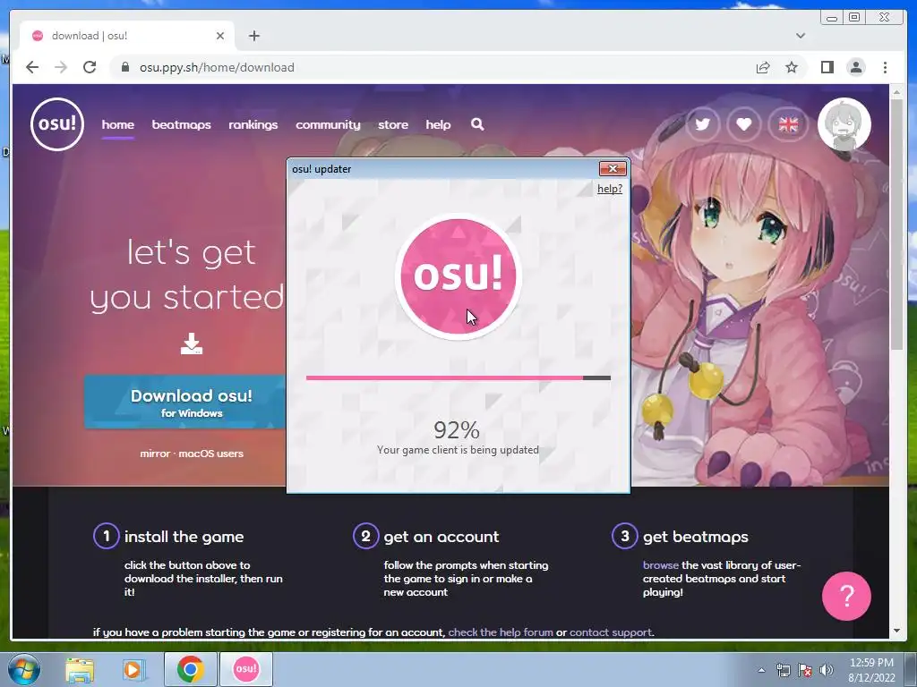Reload the page with refresh icon
This screenshot has height=687, width=917.
pos(90,67)
